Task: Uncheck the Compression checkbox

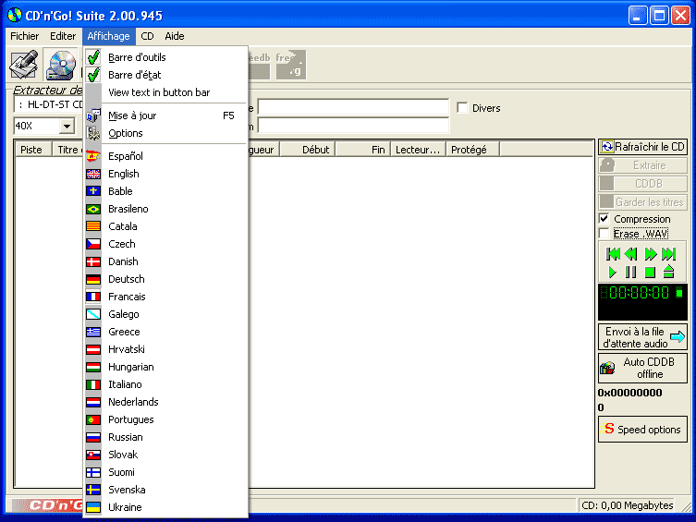Action: [x=604, y=219]
